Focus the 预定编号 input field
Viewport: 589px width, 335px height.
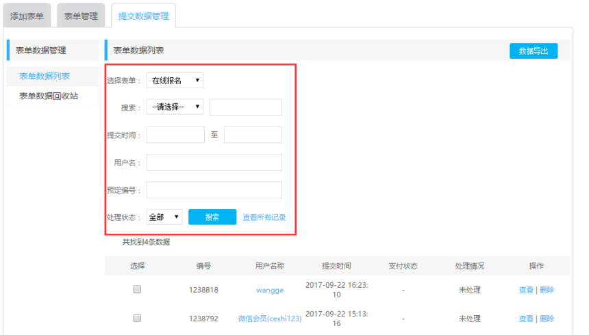tap(214, 190)
